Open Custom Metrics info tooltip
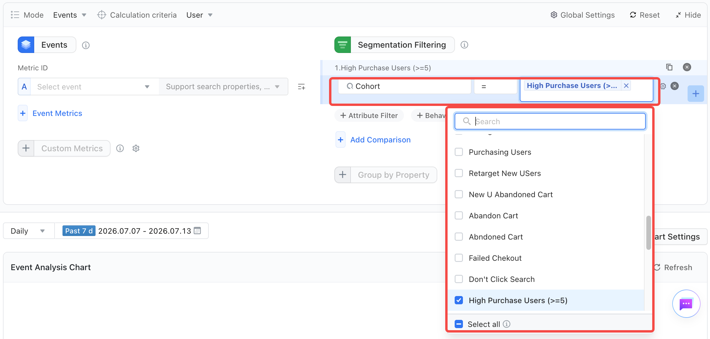The width and height of the screenshot is (710, 339). coord(120,148)
